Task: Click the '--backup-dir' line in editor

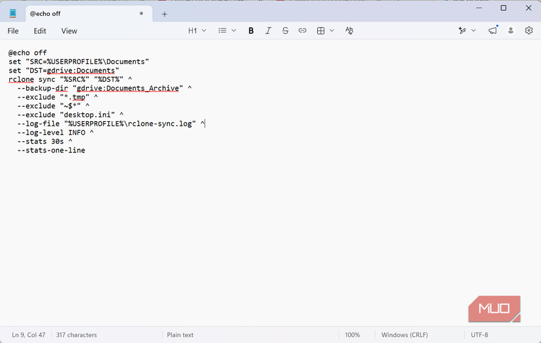Action: point(104,88)
